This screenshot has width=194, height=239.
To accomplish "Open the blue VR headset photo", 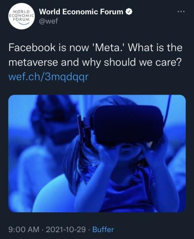I will 97,153.
